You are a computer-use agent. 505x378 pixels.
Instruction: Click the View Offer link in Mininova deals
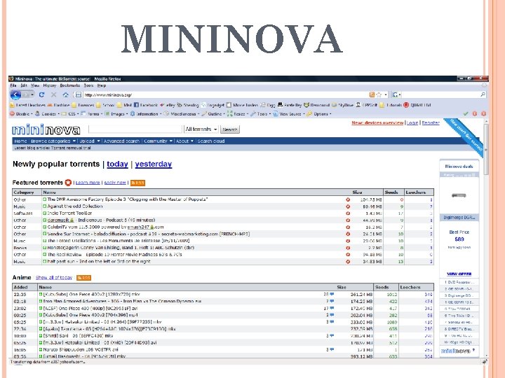[x=459, y=274]
